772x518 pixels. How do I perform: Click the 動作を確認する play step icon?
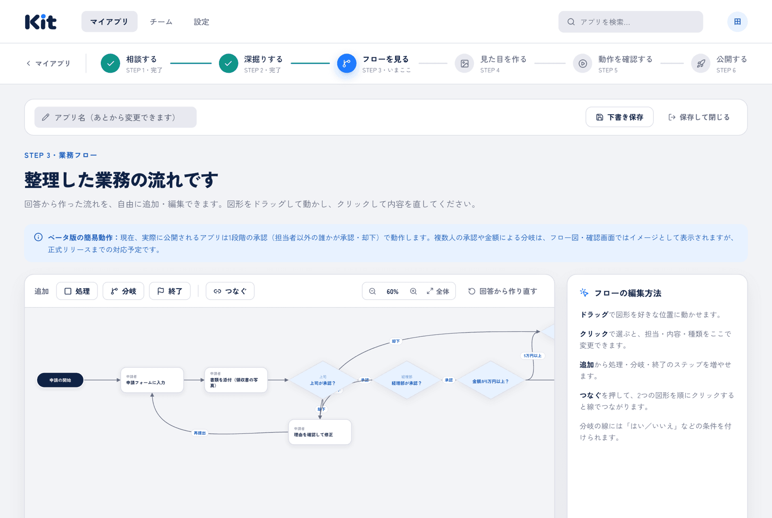[582, 63]
